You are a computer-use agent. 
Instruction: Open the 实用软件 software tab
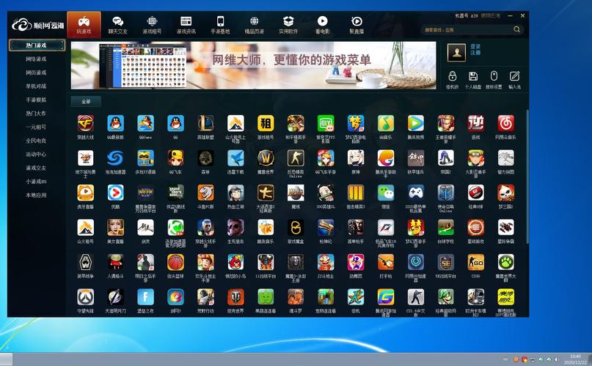[x=288, y=25]
